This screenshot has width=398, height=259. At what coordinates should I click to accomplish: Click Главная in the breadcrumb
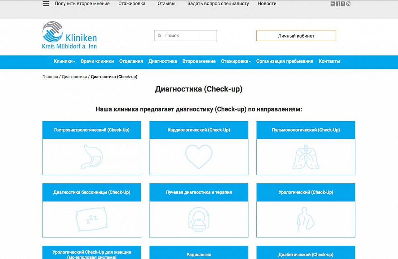point(50,77)
